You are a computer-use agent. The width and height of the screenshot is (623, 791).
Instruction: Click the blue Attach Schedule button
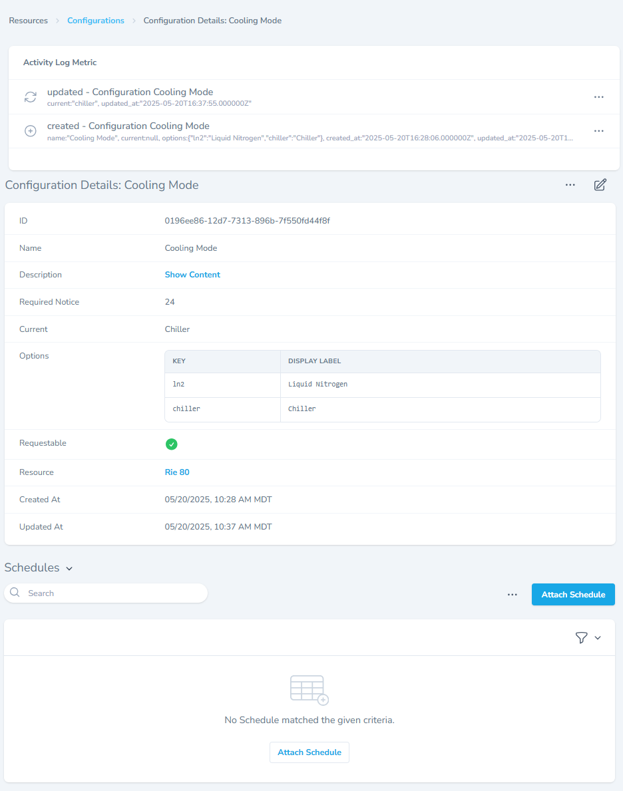[573, 595]
